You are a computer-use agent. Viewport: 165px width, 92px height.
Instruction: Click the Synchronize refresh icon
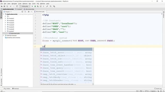point(7,6)
